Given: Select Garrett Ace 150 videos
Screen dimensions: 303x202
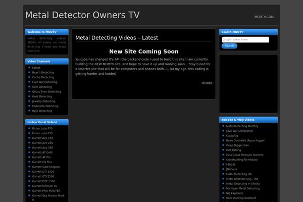Looking at the screenshot, I should [x=42, y=138].
